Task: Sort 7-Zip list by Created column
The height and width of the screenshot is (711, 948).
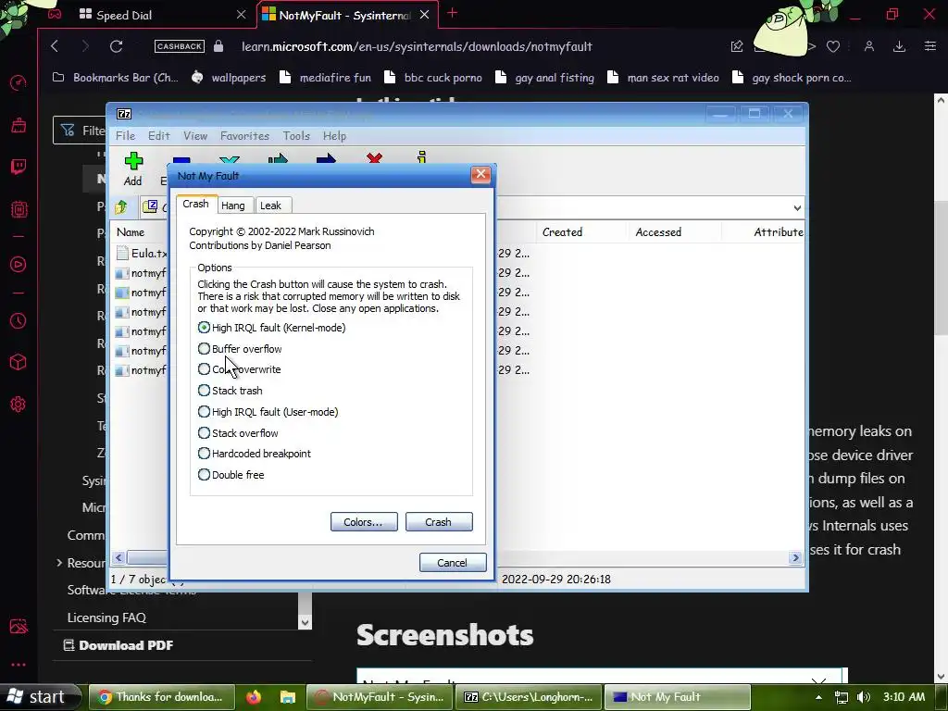Action: pyautogui.click(x=562, y=232)
